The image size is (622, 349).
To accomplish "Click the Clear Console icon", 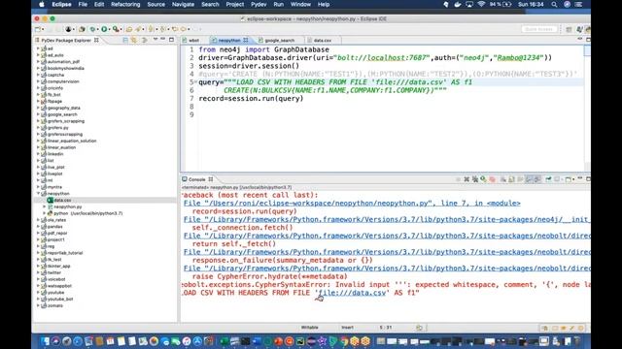I will coord(502,179).
